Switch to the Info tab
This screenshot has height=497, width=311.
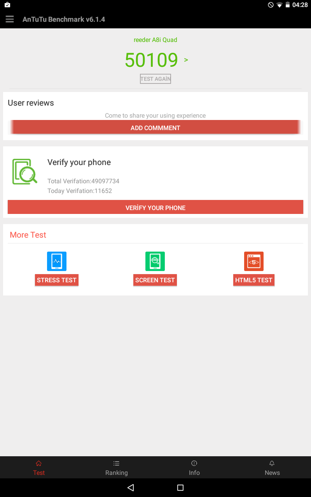[194, 467]
